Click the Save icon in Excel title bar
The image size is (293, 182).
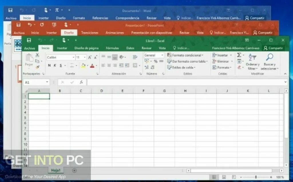29,40
